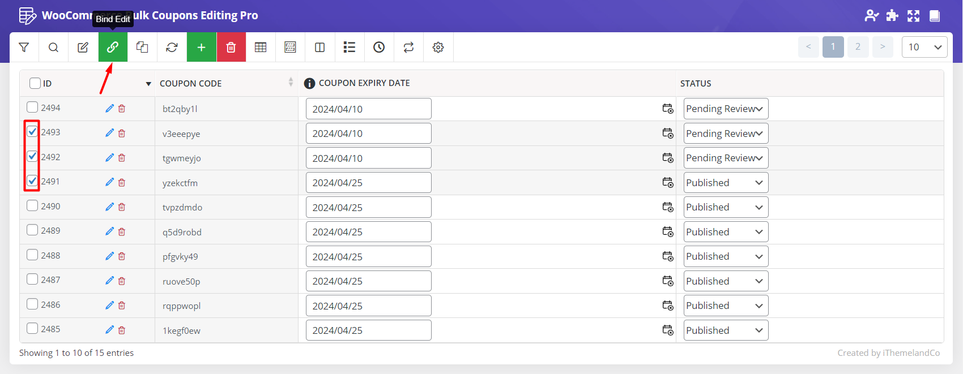Viewport: 963px width, 374px height.
Task: Expand the rows-per-page dropdown showing 10
Action: coord(924,47)
